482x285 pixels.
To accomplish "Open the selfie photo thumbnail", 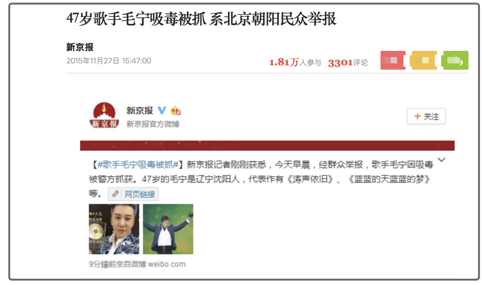I will (x=114, y=229).
